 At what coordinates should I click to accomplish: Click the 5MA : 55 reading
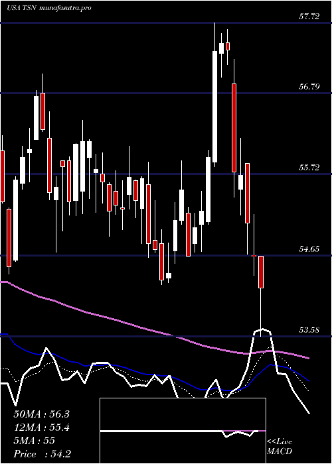[34, 441]
